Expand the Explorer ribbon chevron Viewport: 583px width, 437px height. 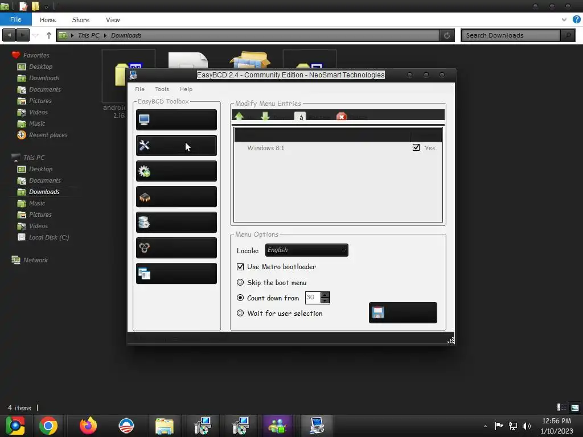point(564,20)
